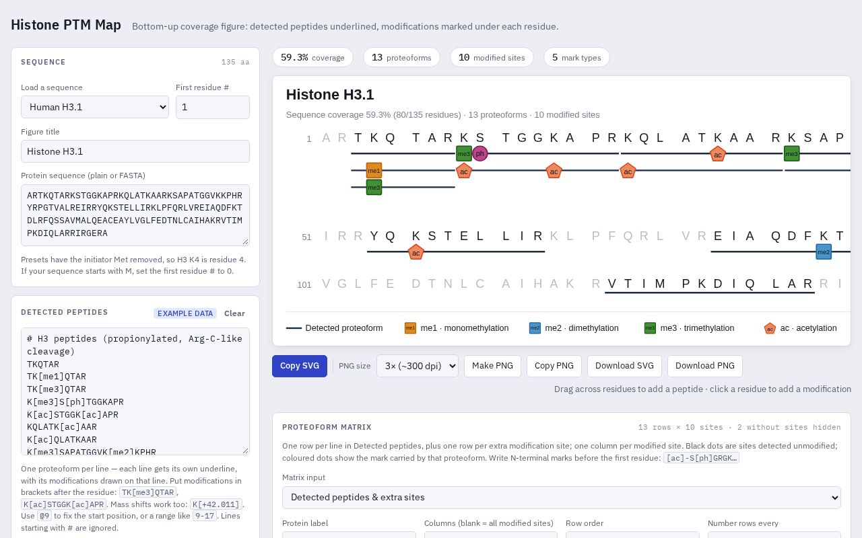This screenshot has height=538, width=862.
Task: Click the PROTEOFORM MATRIX heading
Action: click(x=327, y=427)
